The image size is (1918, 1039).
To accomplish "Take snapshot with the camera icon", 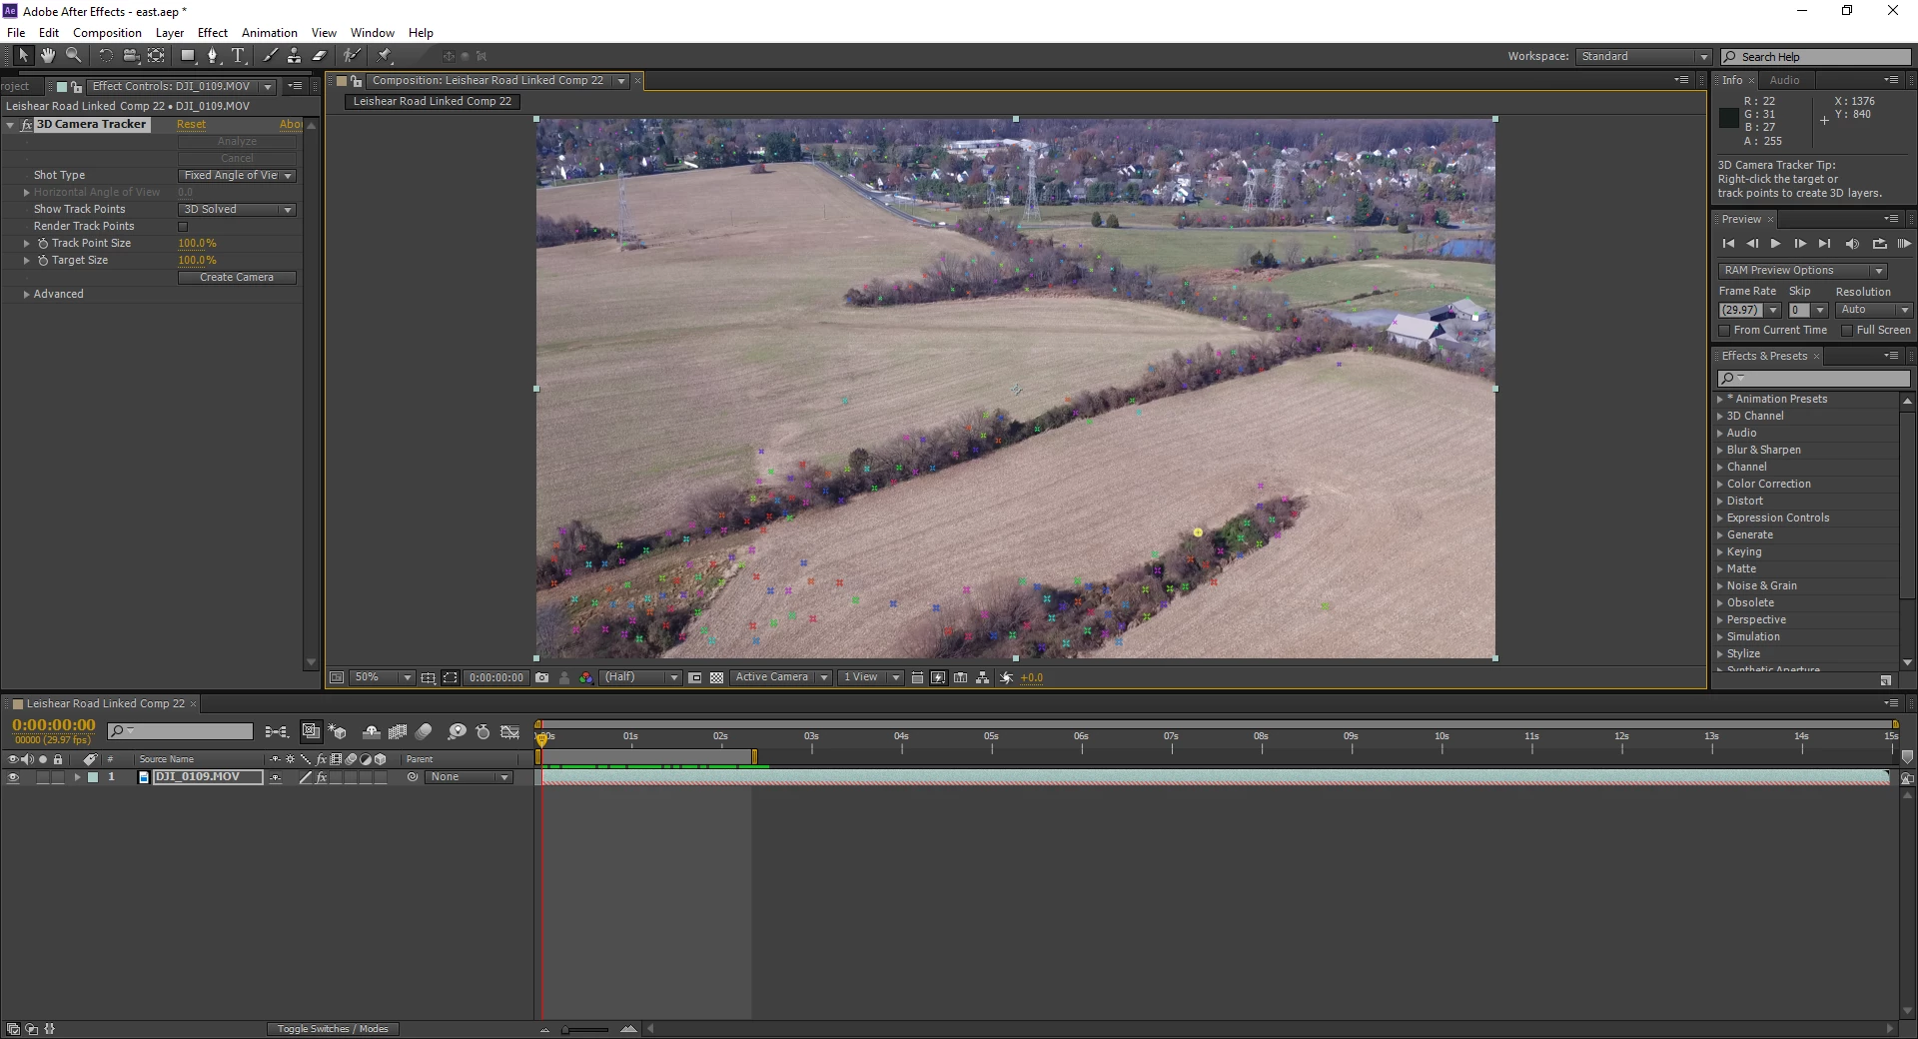I will [x=541, y=677].
